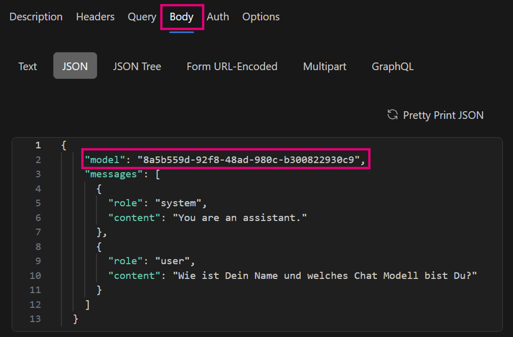Show the Options tab
Screen dimensions: 513x337
point(261,17)
